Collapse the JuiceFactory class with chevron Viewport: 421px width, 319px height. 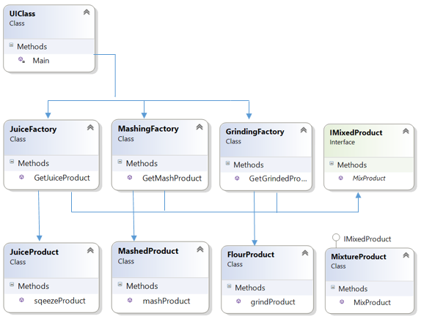tap(90, 127)
